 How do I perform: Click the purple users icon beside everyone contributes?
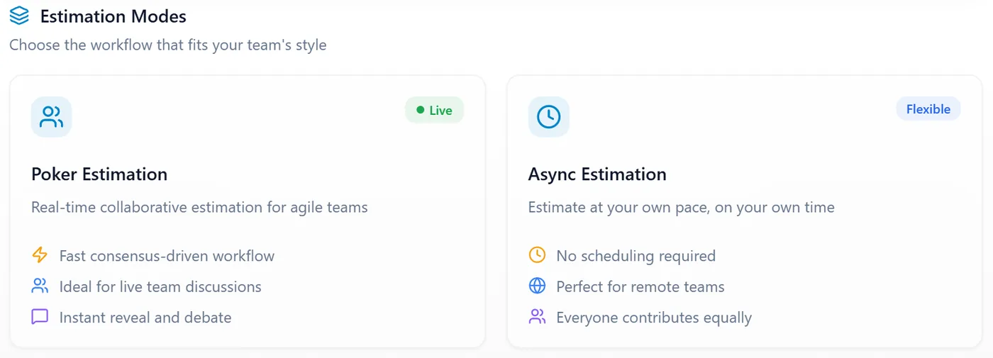(538, 317)
